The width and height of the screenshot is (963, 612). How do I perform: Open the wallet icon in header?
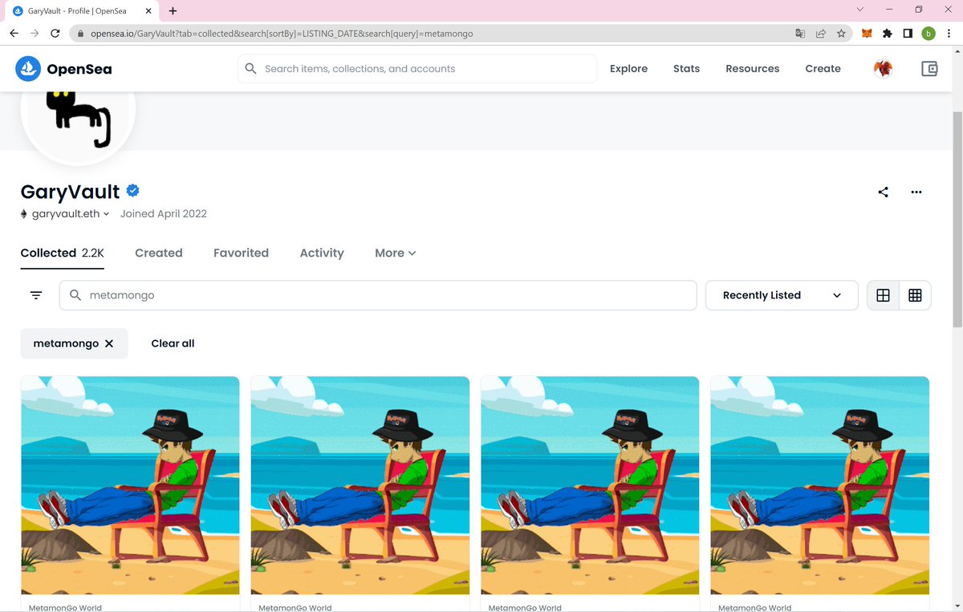(929, 69)
